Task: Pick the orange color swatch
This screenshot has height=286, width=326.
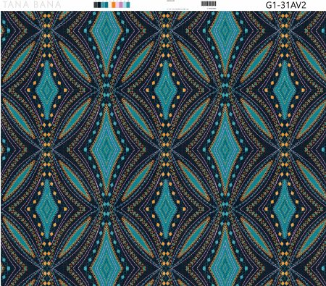Action: point(114,5)
